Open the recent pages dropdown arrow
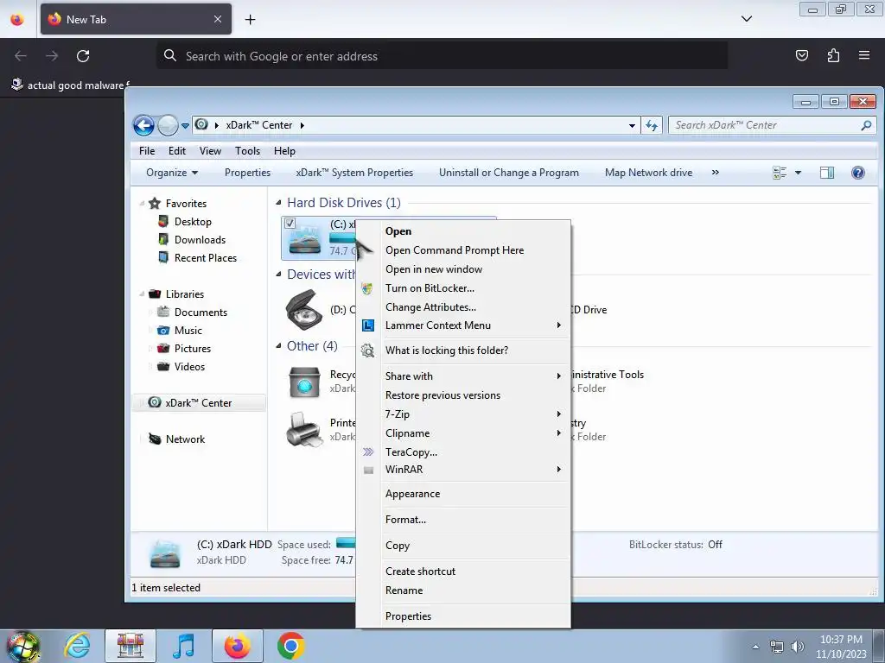This screenshot has height=663, width=885. point(185,126)
